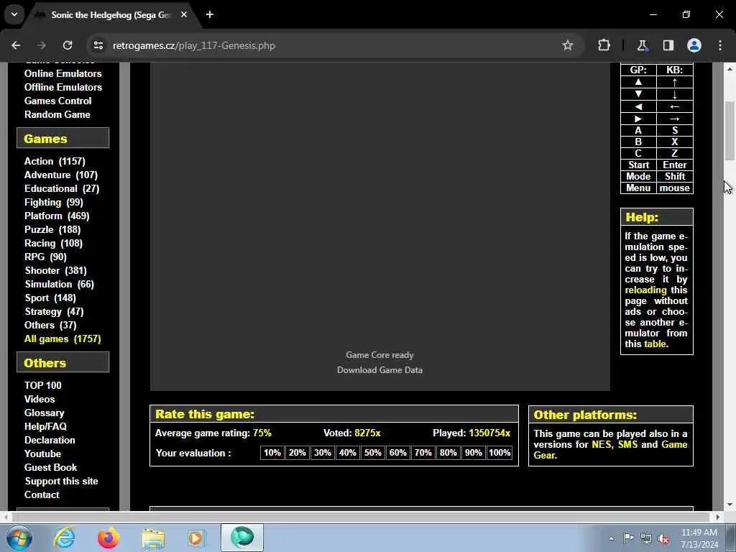Screen dimensions: 736x552
Task: Browse Platform (469) games
Action: tap(57, 216)
